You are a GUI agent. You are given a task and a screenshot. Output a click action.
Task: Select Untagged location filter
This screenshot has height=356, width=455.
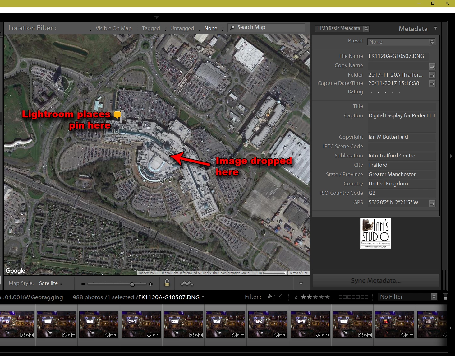point(182,28)
